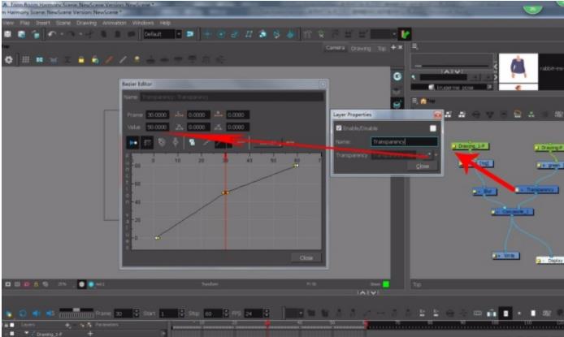Open the Play menu

pyautogui.click(x=25, y=23)
